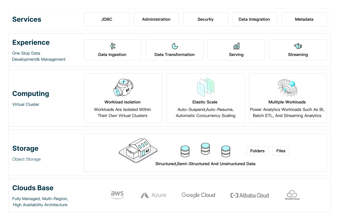Screen dimensions: 339x216
Task: Click the Files tag in Storage
Action: [281, 151]
